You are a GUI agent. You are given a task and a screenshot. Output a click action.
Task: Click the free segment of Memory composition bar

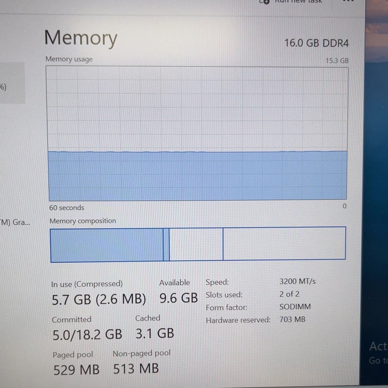tap(284, 243)
